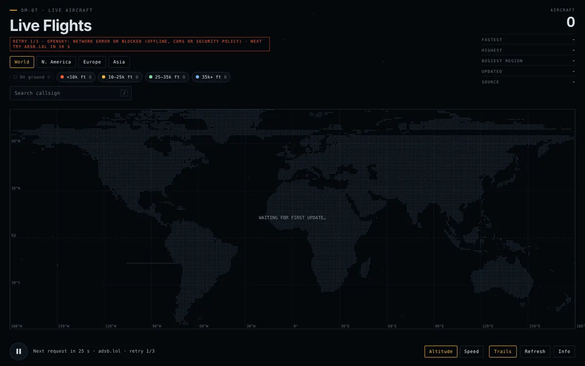The height and width of the screenshot is (366, 585).
Task: Click the Refresh button
Action: coord(535,351)
